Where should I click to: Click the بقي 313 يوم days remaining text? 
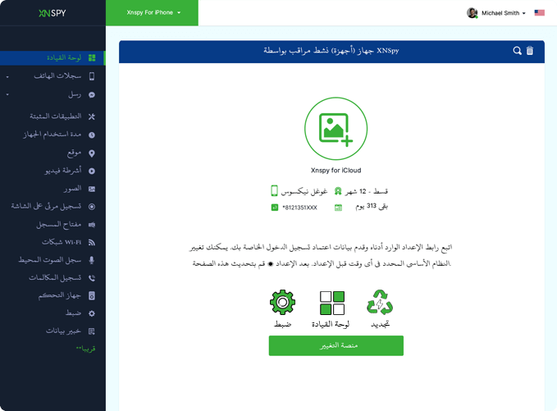point(372,207)
